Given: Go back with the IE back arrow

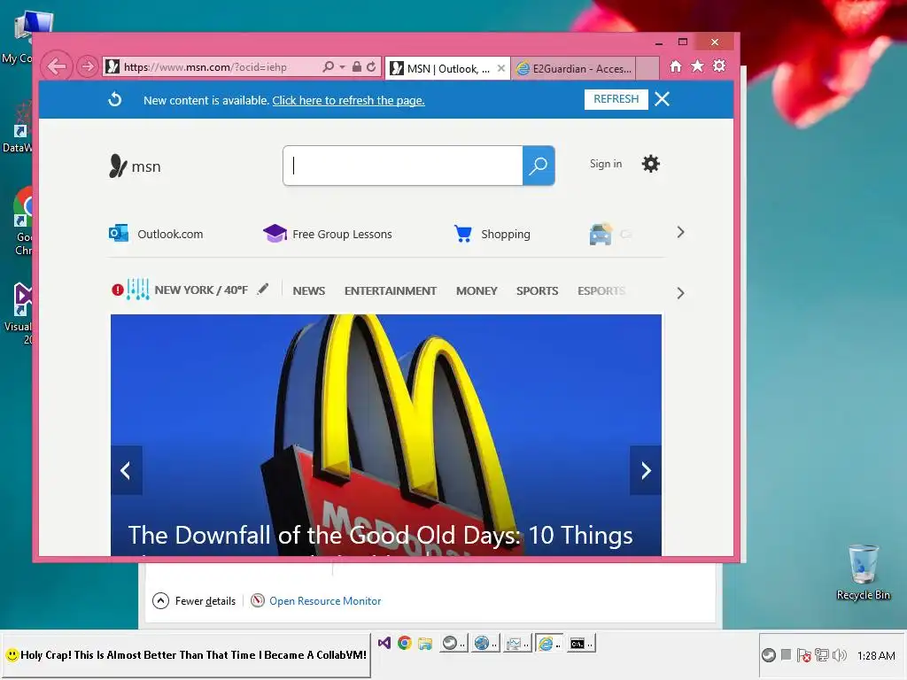Looking at the screenshot, I should pos(57,66).
